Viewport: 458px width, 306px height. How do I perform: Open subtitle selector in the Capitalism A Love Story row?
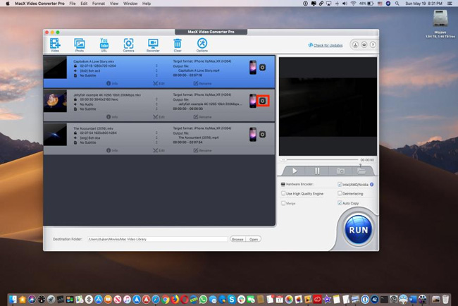[x=156, y=75]
